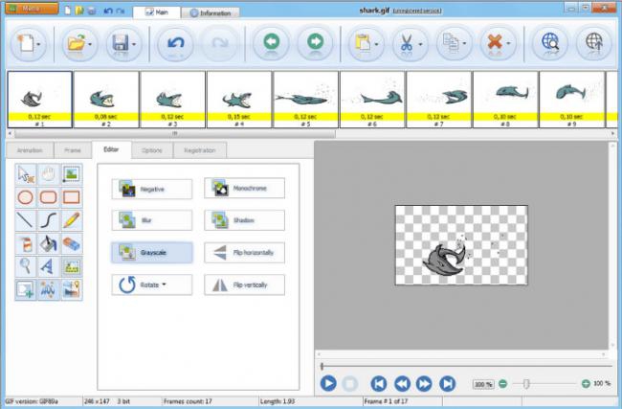Viewport: 622px width, 409px height.
Task: Select the magnifier zoom tool
Action: (26, 266)
